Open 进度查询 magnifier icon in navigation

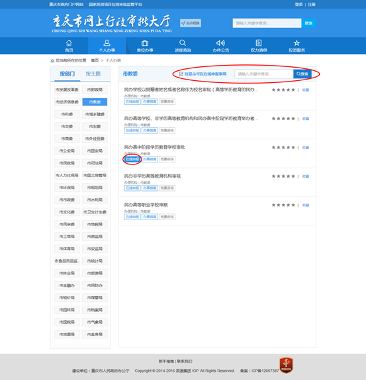click(x=183, y=43)
